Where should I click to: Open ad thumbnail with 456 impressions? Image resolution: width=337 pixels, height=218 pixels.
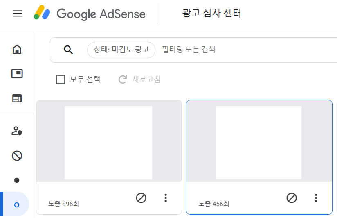(258, 142)
